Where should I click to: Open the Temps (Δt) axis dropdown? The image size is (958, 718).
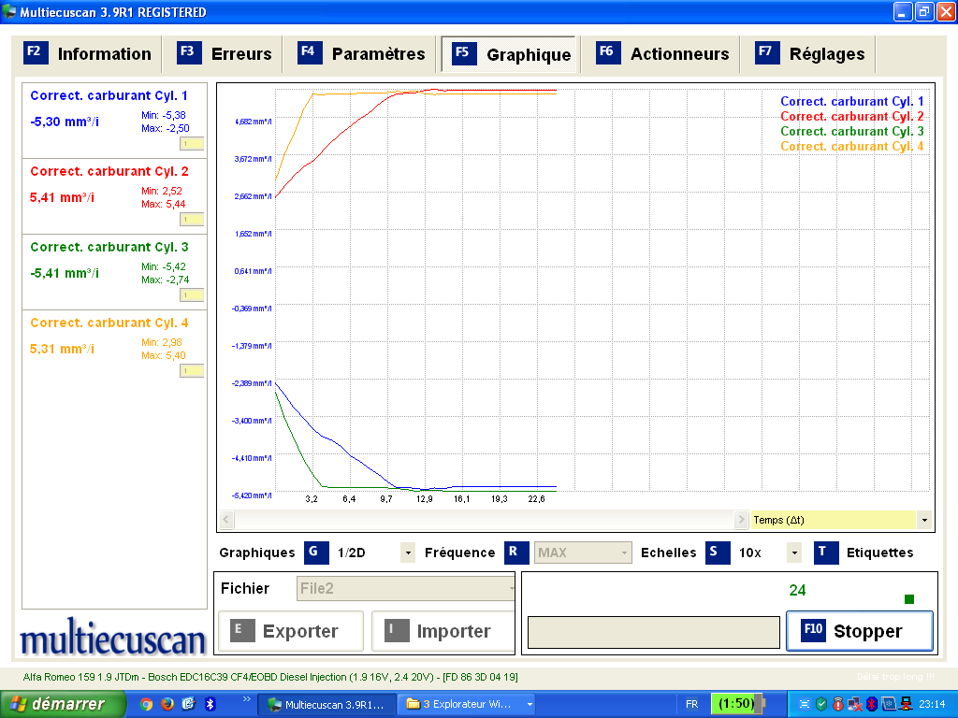pyautogui.click(x=924, y=520)
